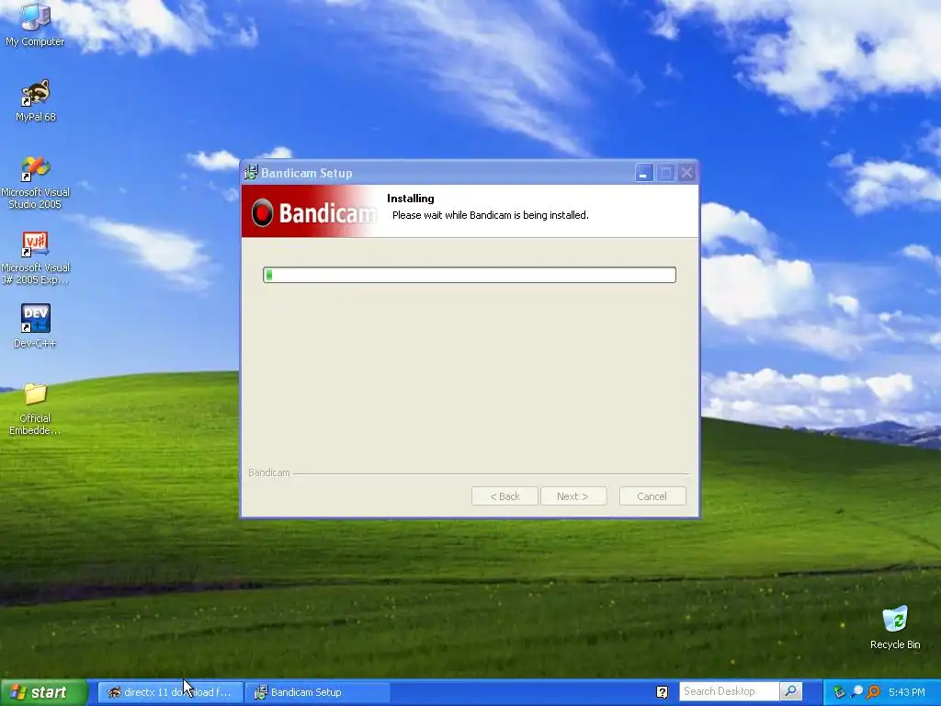The height and width of the screenshot is (706, 941).
Task: Click the disabled Back button
Action: click(505, 496)
